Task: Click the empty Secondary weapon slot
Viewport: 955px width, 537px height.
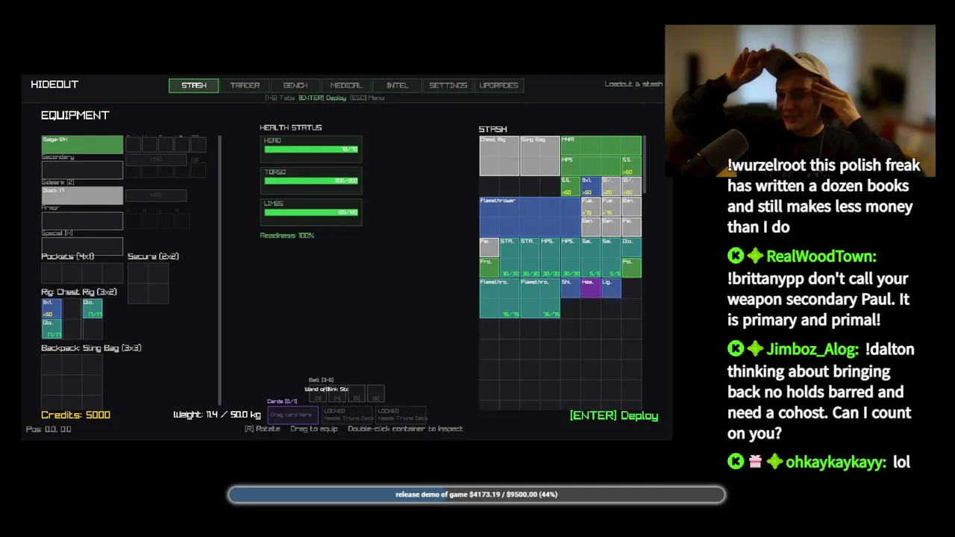Action: [82, 170]
